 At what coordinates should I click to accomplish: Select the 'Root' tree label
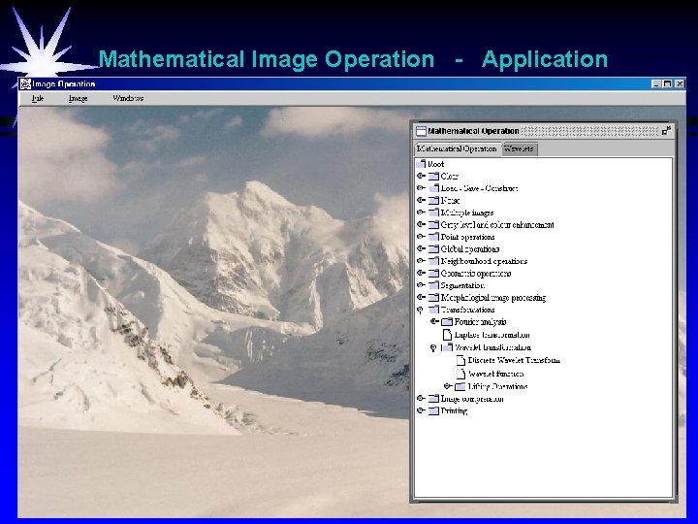[436, 164]
